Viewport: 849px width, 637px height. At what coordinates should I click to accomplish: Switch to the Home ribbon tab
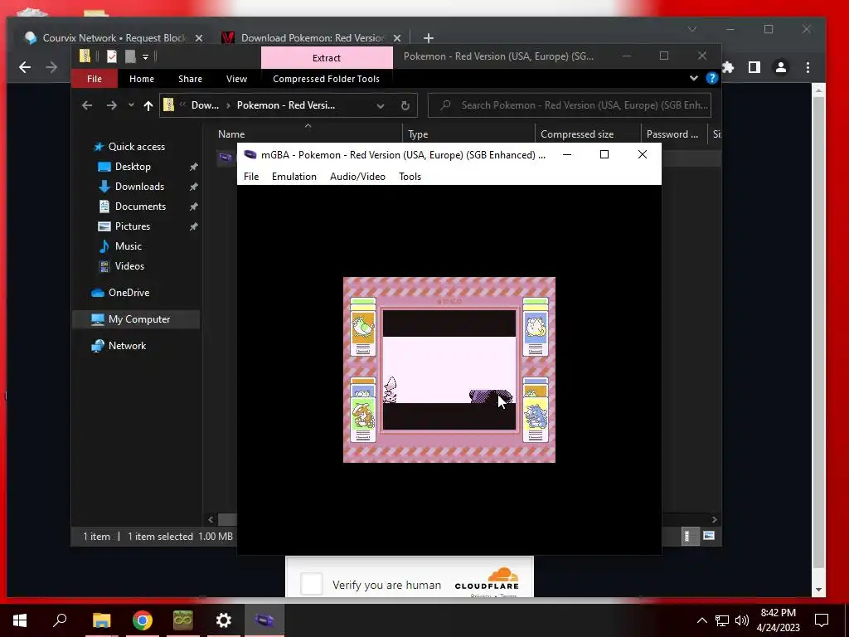[x=141, y=79]
